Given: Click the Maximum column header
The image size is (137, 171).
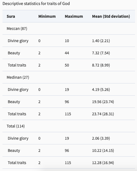Looking at the screenshot, I should (x=74, y=16).
